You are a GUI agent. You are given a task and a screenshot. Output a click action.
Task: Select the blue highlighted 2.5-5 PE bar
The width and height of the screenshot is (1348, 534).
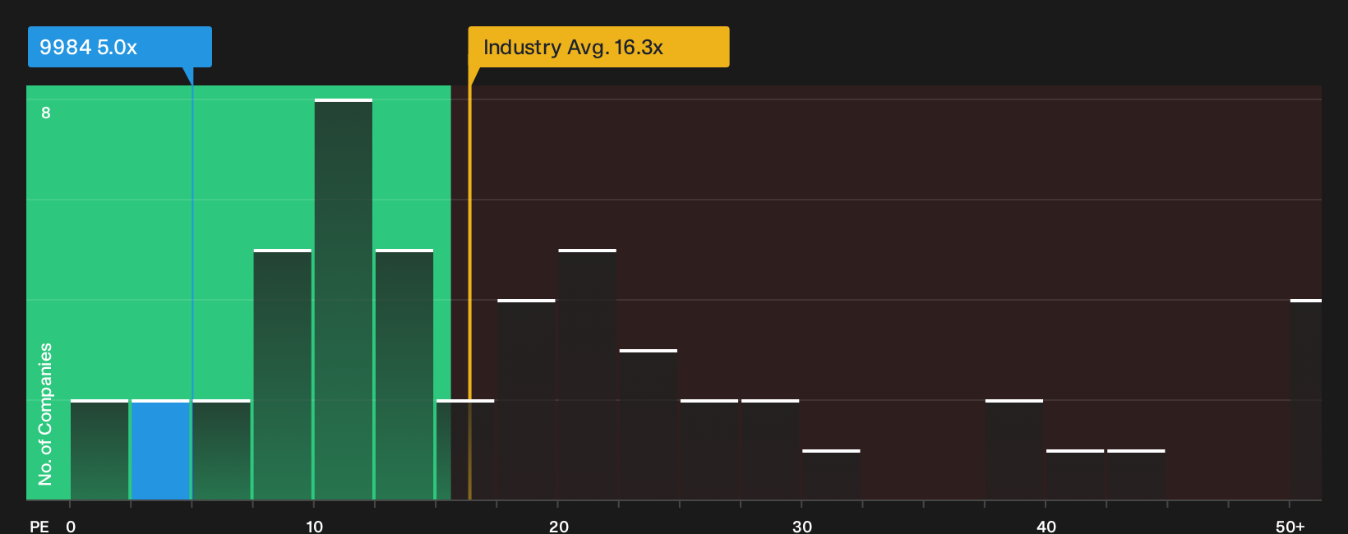click(160, 450)
